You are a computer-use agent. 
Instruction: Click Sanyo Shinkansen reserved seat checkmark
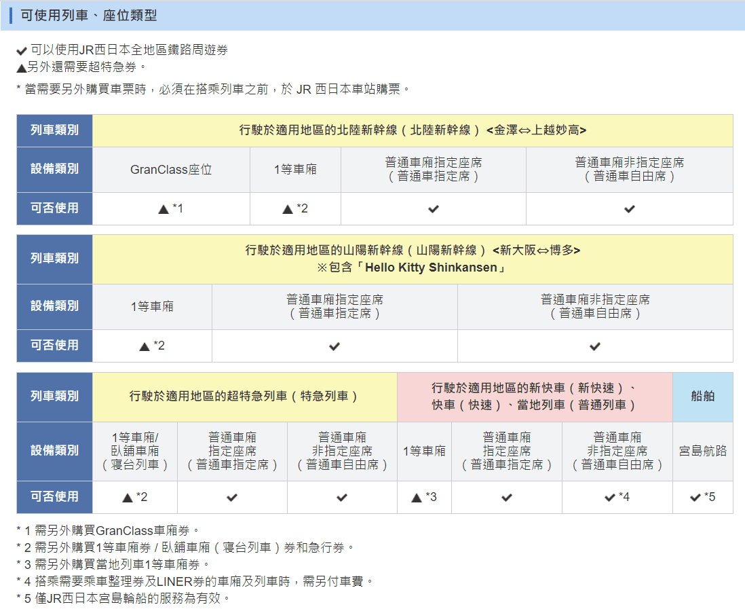click(334, 346)
